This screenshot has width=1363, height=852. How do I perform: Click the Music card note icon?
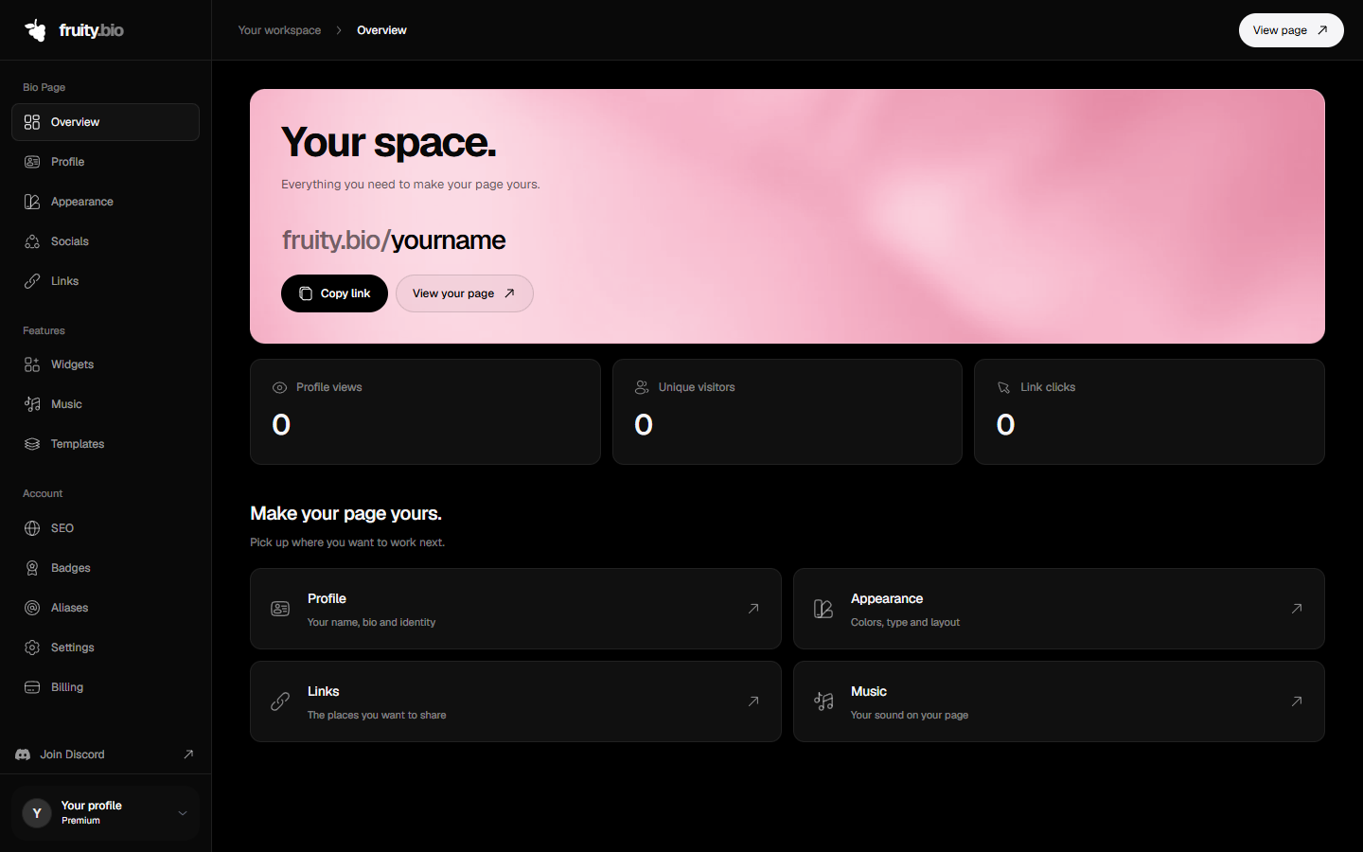pyautogui.click(x=823, y=701)
